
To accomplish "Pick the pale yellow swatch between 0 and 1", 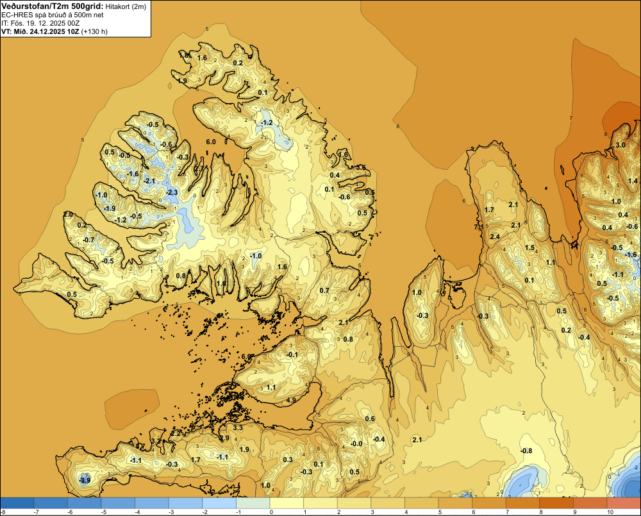I will [x=287, y=503].
